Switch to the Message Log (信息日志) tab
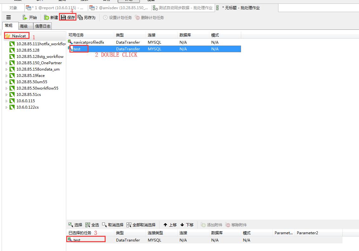Image resolution: width=359 pixels, height=251 pixels. [42, 26]
